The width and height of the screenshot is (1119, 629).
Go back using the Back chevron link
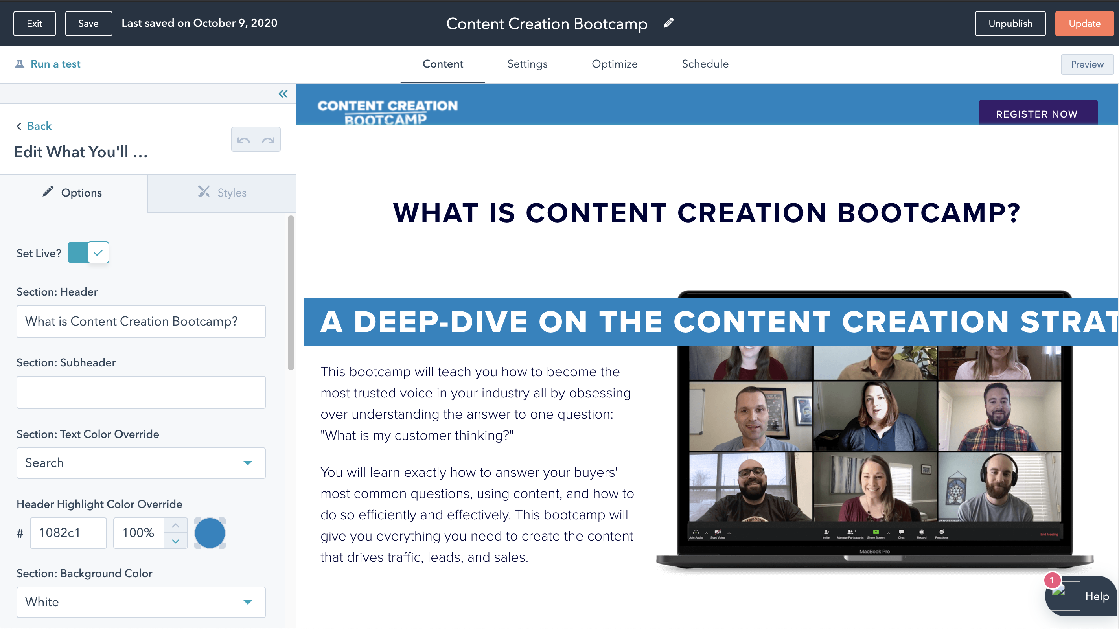tap(34, 126)
